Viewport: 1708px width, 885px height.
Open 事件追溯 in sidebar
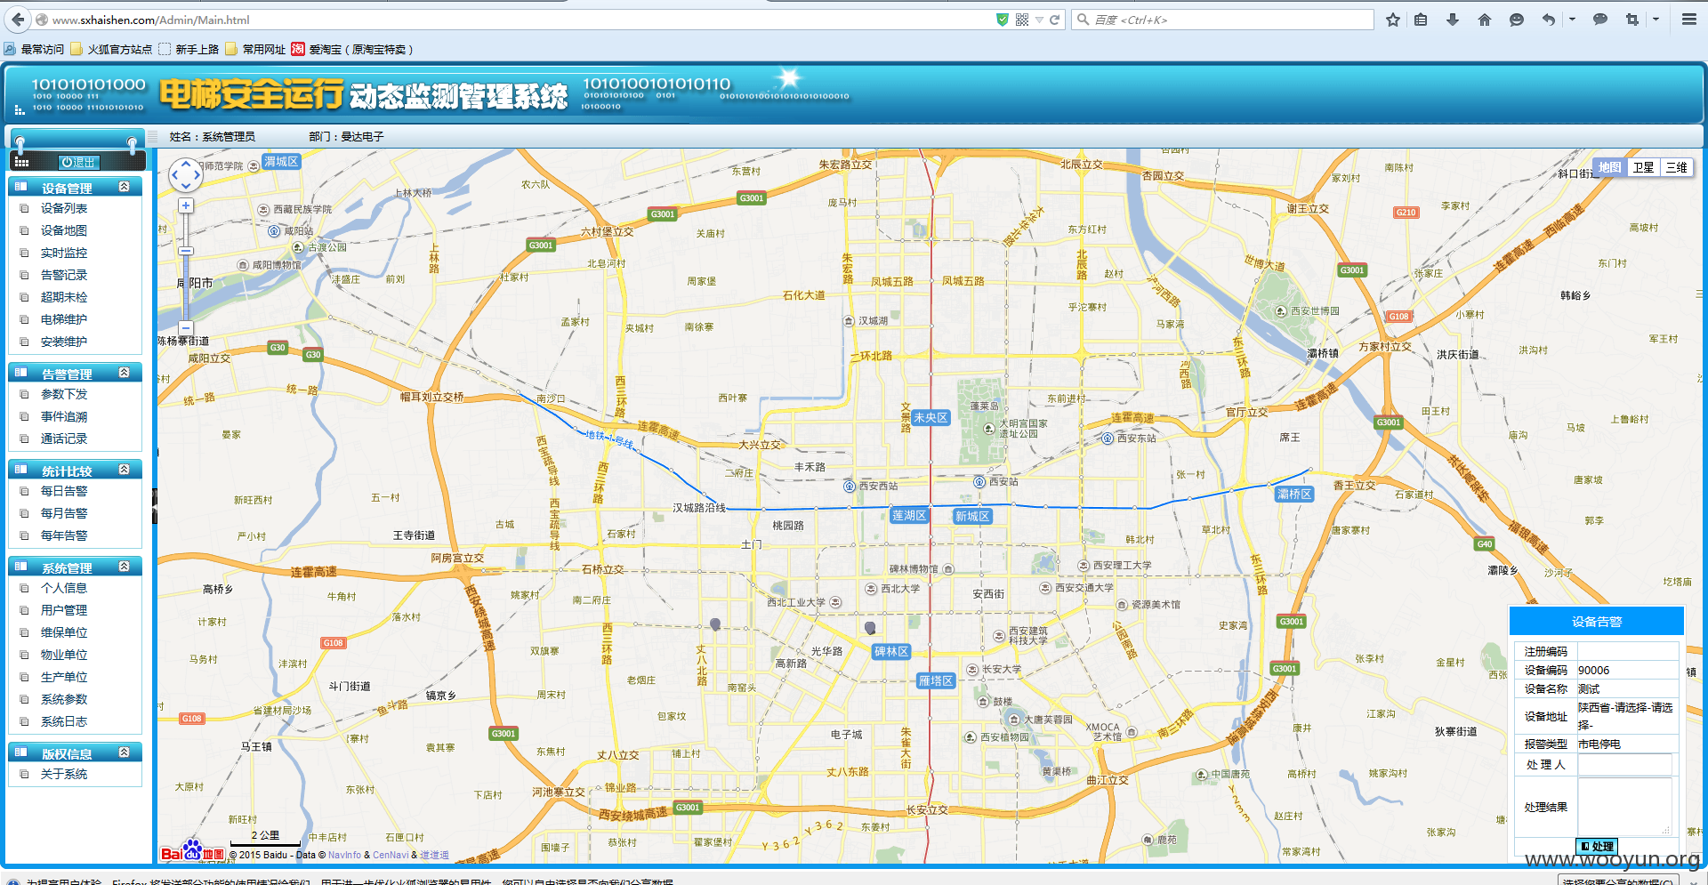pos(64,416)
